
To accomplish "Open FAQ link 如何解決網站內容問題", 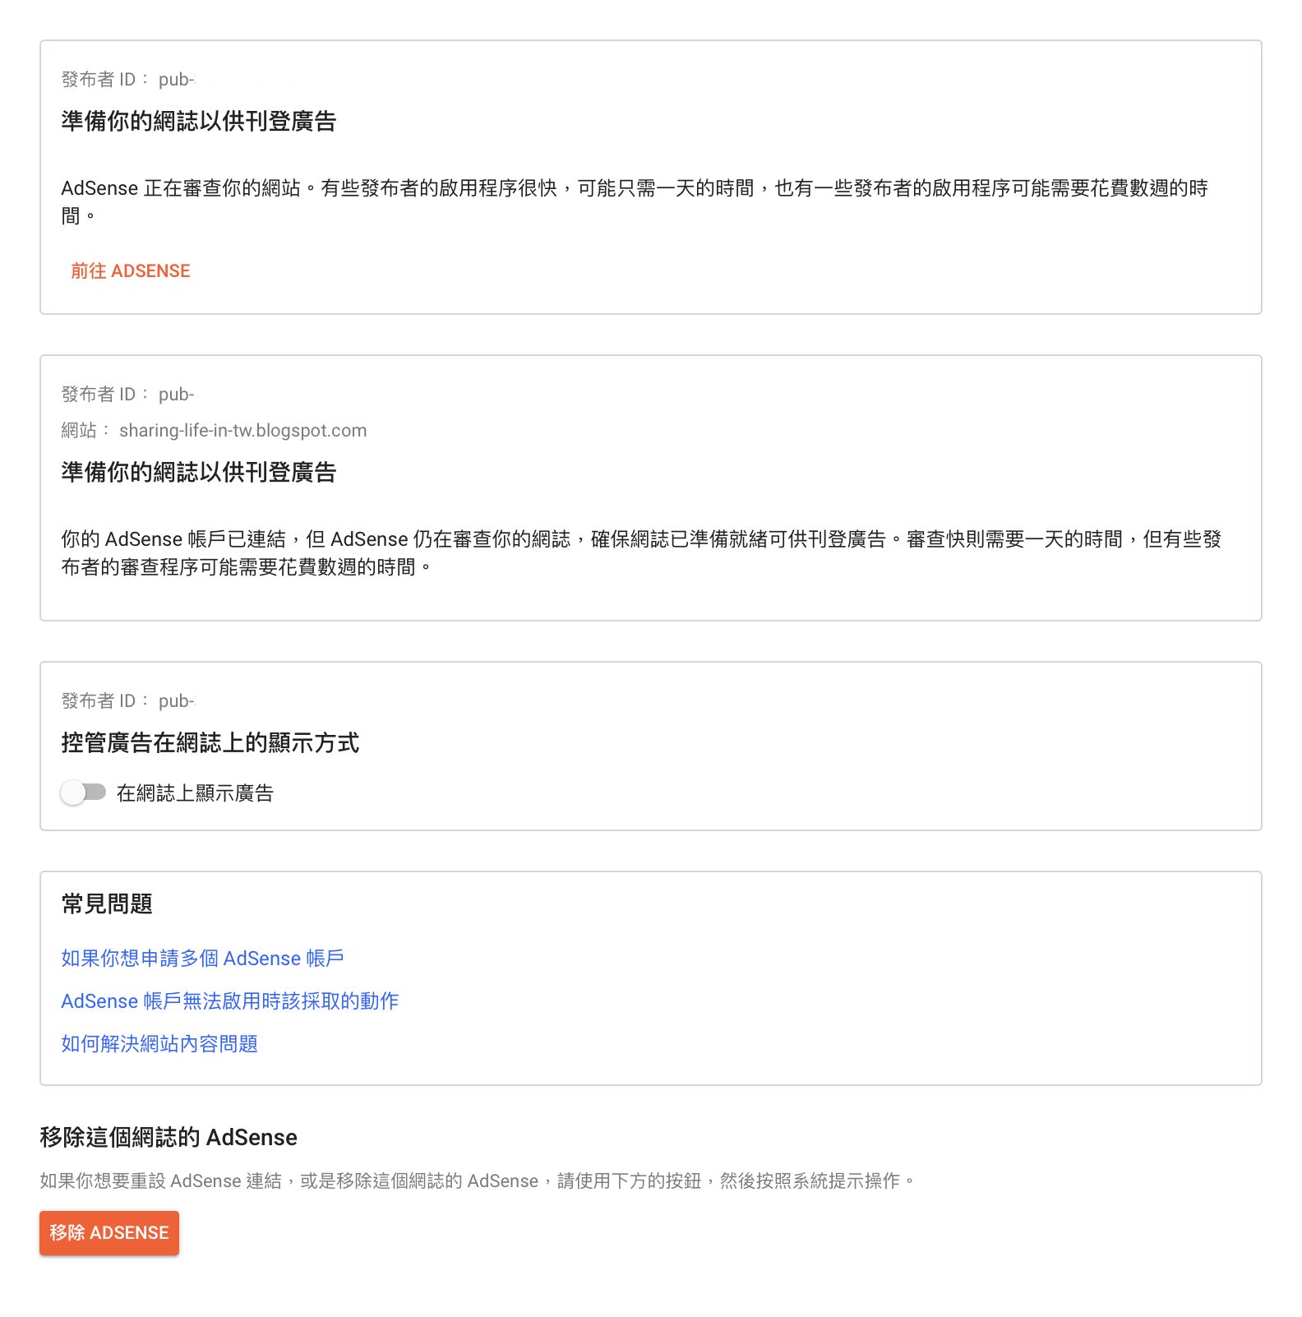I will [x=159, y=1044].
